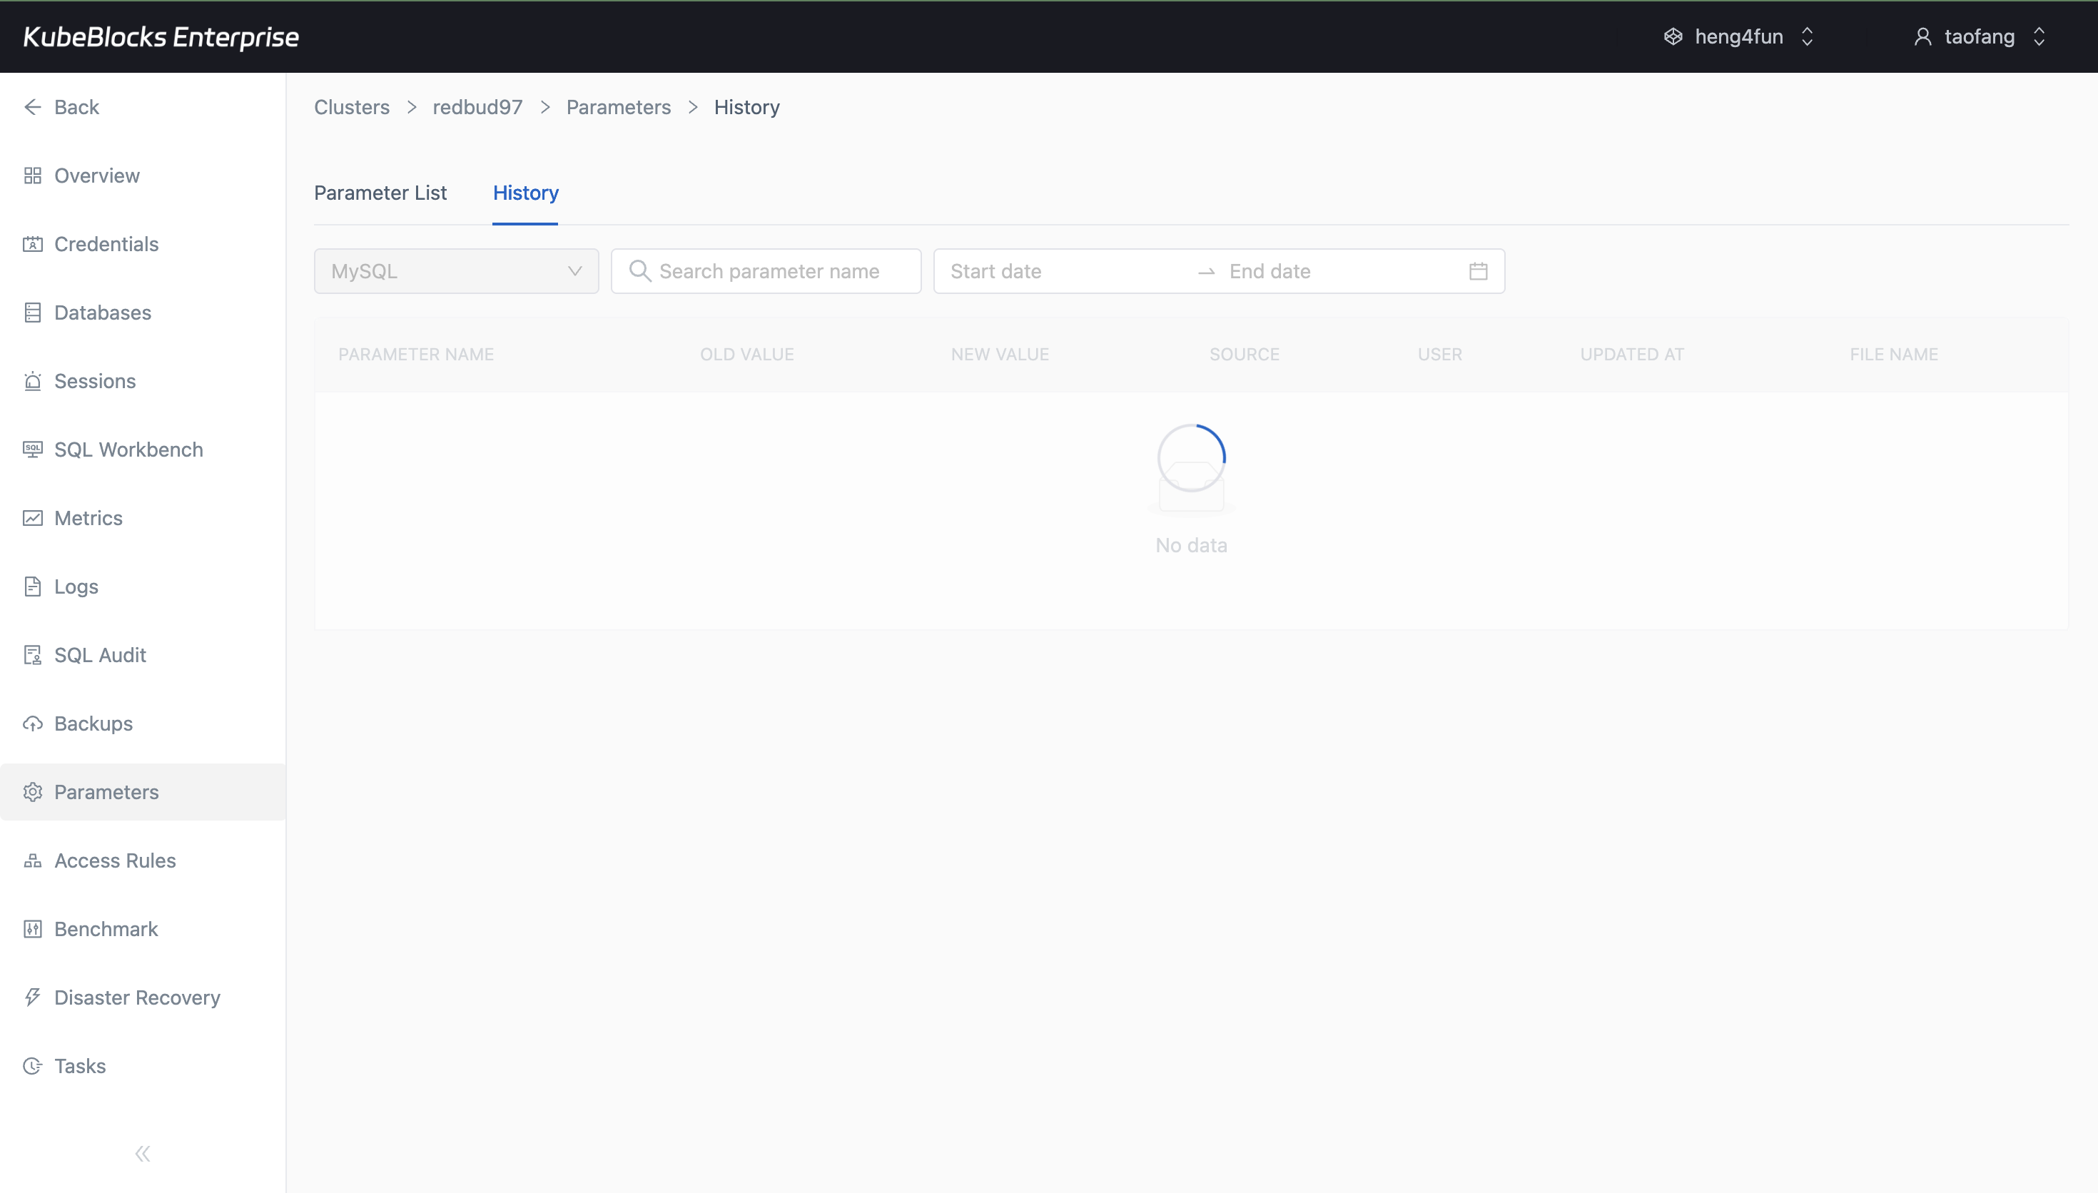2098x1193 pixels.
Task: Click the redbud97 breadcrumb link
Action: (477, 107)
